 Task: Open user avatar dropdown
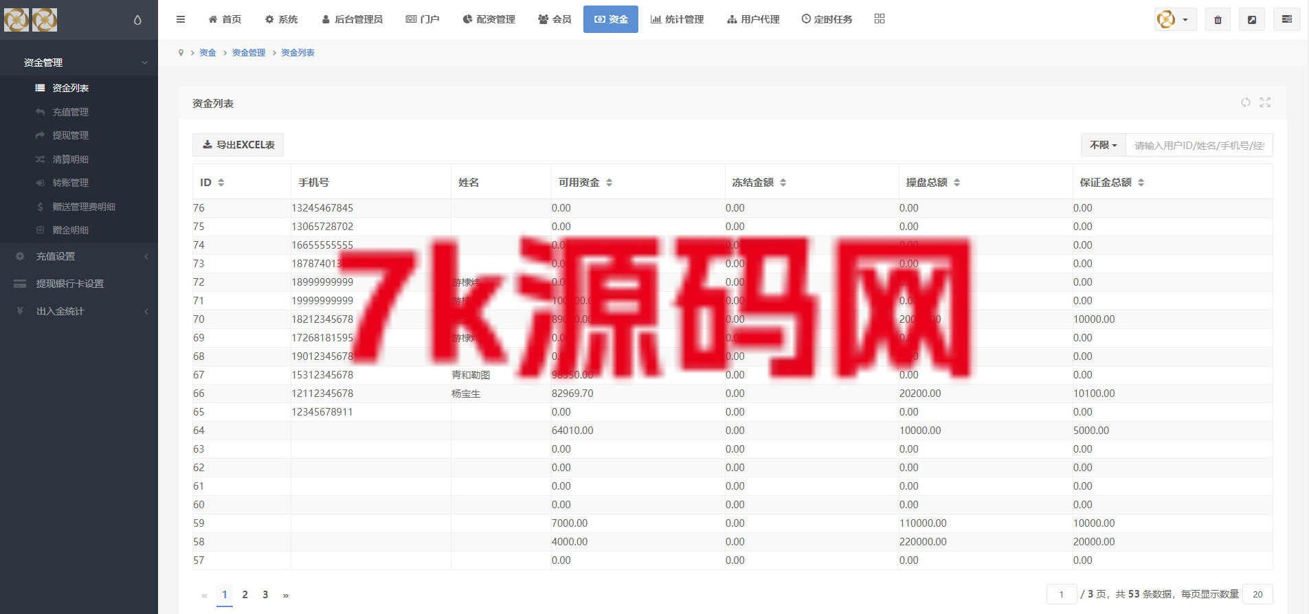coord(1175,19)
